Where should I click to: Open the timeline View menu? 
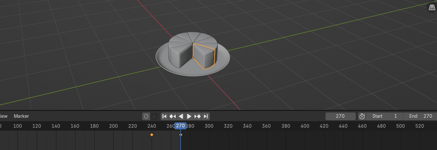tap(4, 116)
